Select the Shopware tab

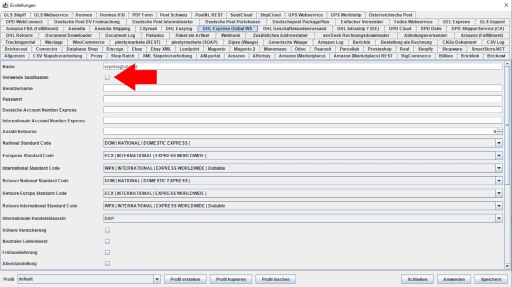452,49
